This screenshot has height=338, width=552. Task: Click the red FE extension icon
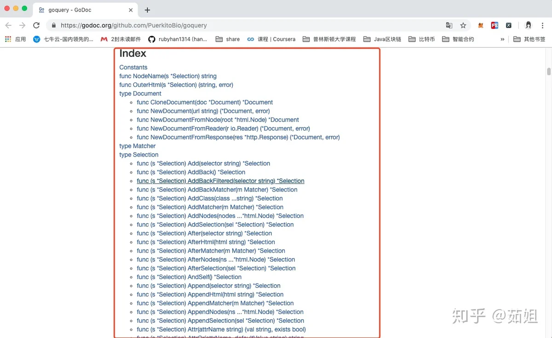[494, 26]
